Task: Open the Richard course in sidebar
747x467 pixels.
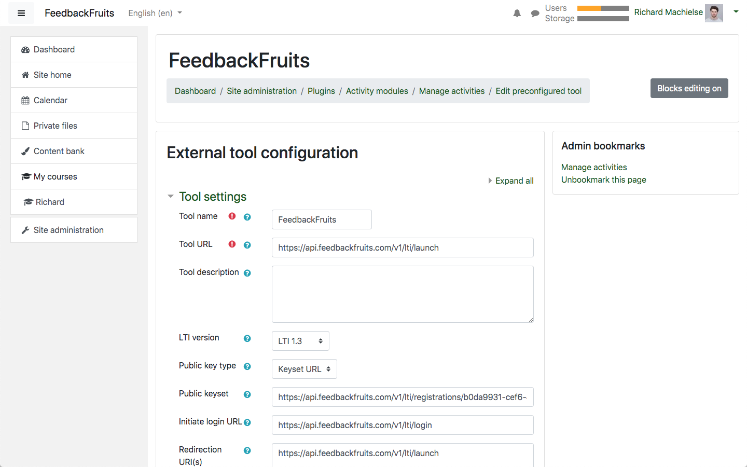Action: (x=74, y=202)
